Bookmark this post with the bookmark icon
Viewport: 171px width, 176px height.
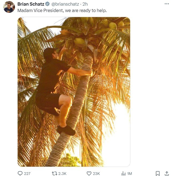point(158,173)
